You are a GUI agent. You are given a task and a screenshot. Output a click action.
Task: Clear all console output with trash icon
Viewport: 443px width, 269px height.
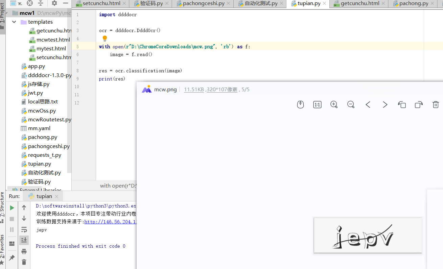(24, 262)
